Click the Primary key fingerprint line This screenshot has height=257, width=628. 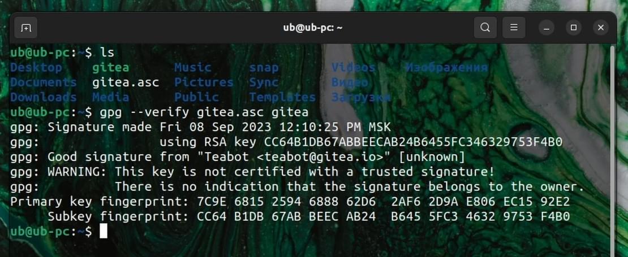pyautogui.click(x=290, y=202)
